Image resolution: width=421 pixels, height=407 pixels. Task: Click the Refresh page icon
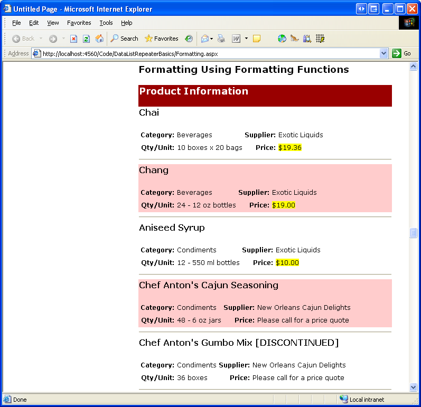coord(86,39)
